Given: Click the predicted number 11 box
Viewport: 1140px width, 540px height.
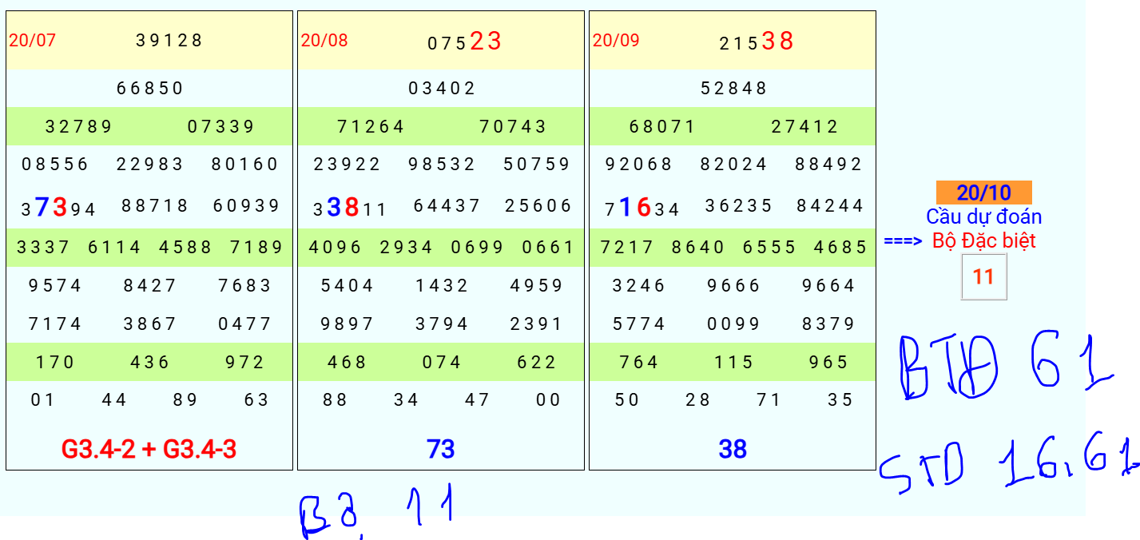Looking at the screenshot, I should 983,276.
